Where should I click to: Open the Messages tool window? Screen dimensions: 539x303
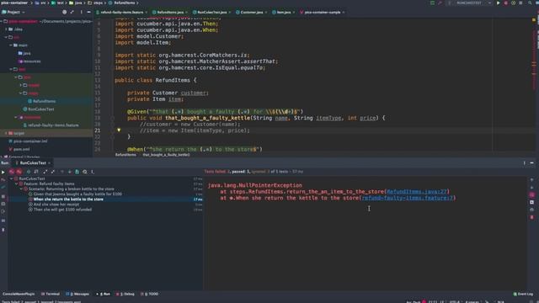[x=77, y=294]
